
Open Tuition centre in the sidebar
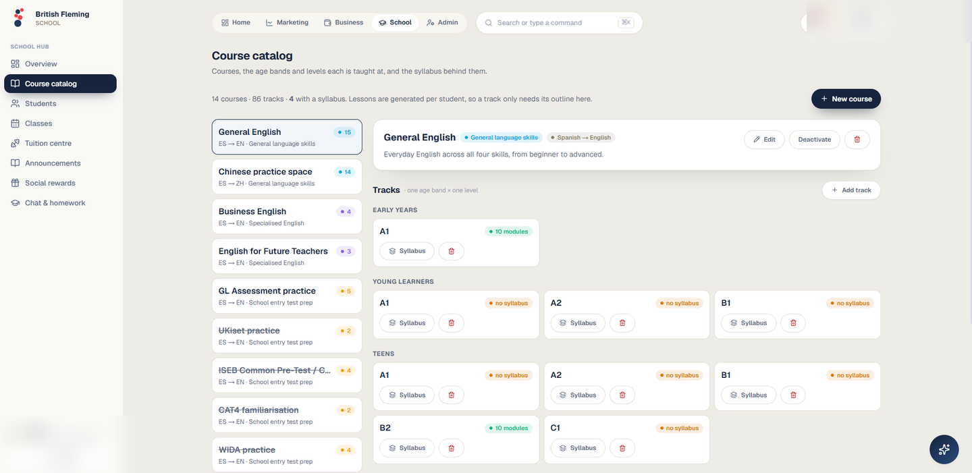(x=60, y=143)
